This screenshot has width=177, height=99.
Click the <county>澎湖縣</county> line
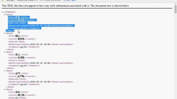(x=22, y=57)
